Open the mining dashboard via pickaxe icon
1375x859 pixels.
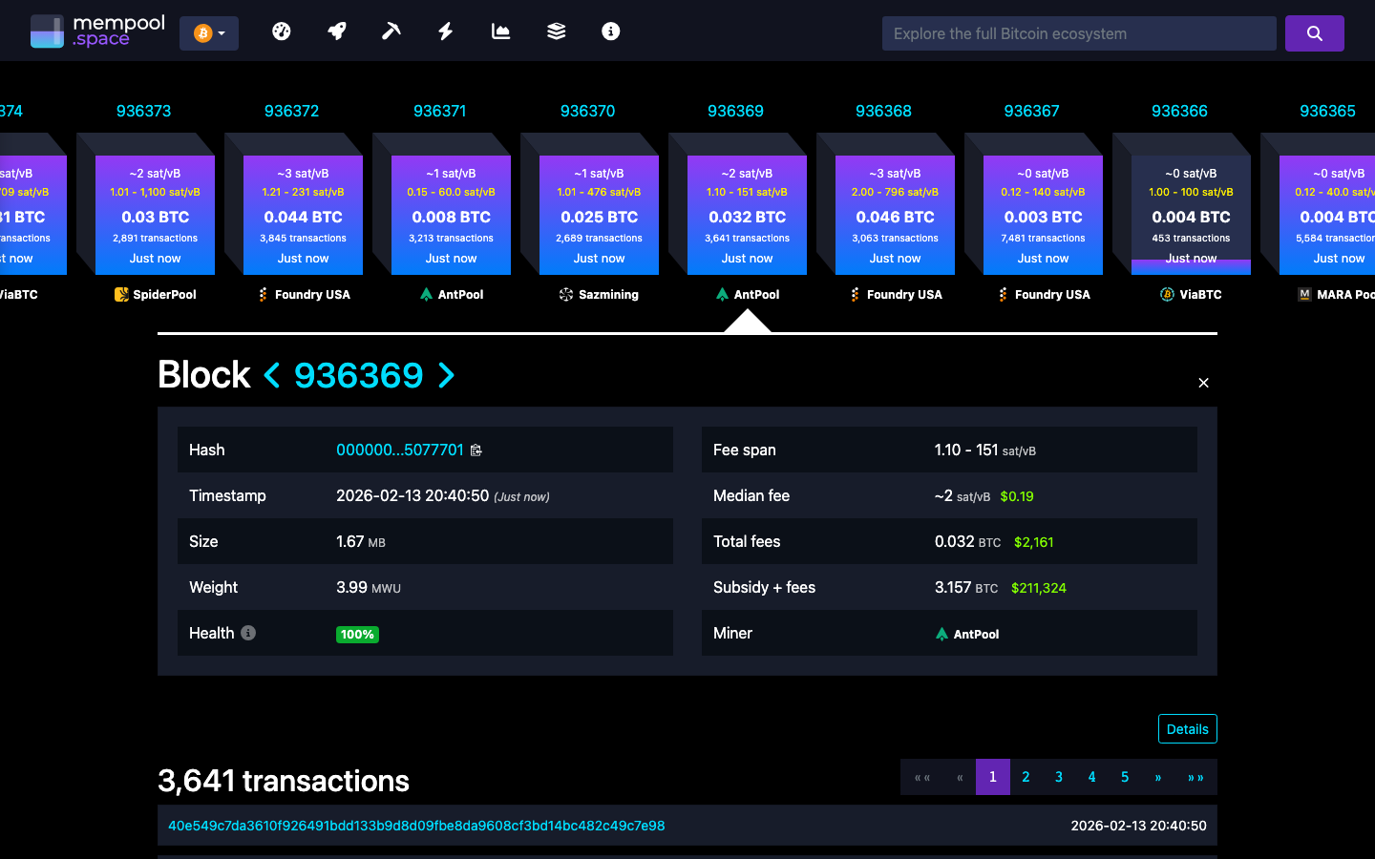[391, 31]
